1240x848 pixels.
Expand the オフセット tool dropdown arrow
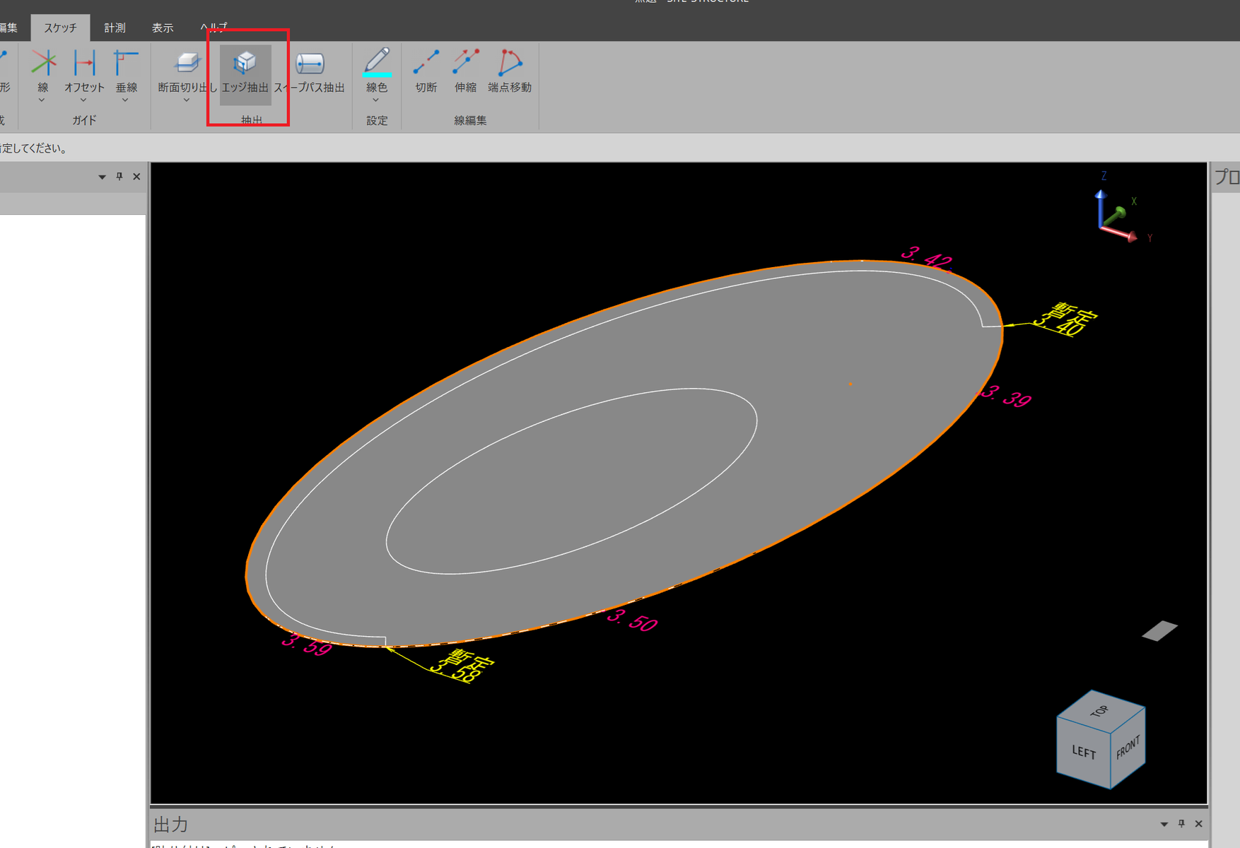click(x=83, y=100)
